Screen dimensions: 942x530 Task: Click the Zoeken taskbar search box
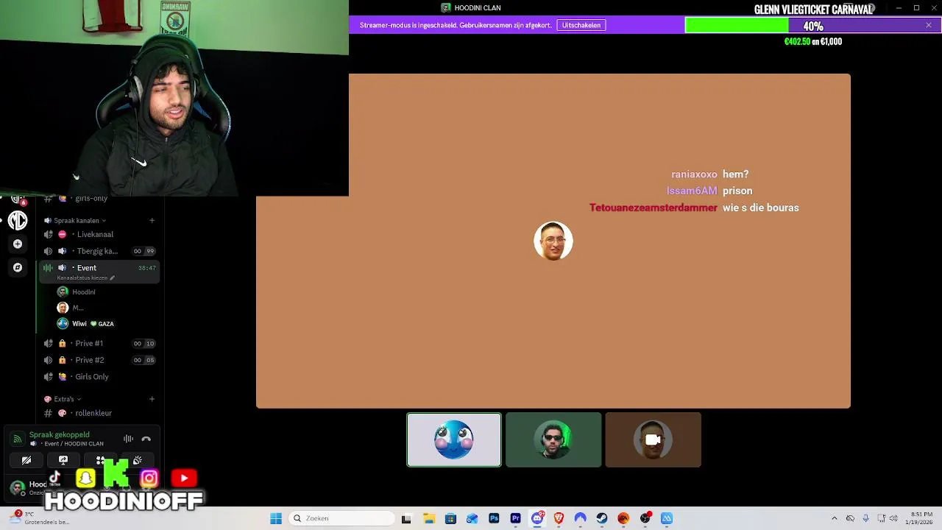click(x=342, y=518)
